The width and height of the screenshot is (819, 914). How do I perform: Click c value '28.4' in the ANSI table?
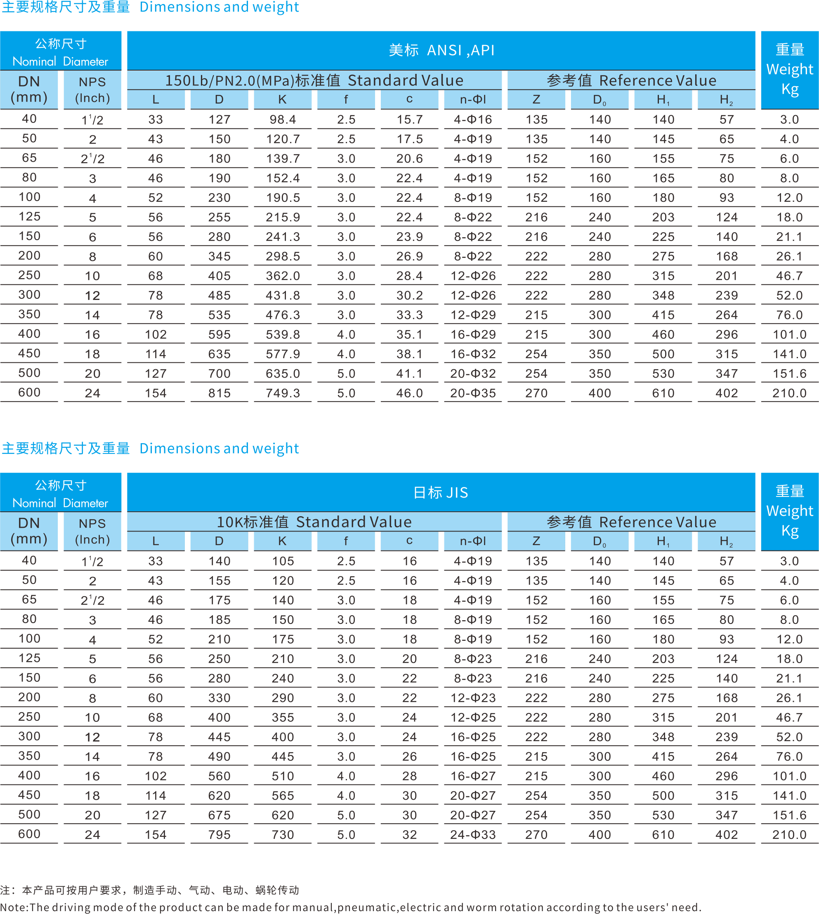point(409,276)
